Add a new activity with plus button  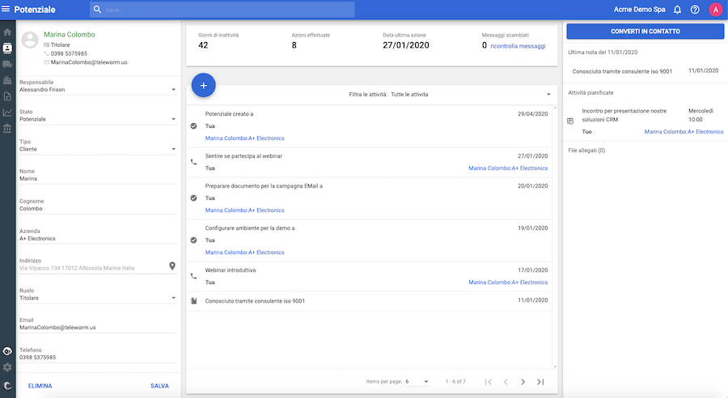pyautogui.click(x=203, y=86)
